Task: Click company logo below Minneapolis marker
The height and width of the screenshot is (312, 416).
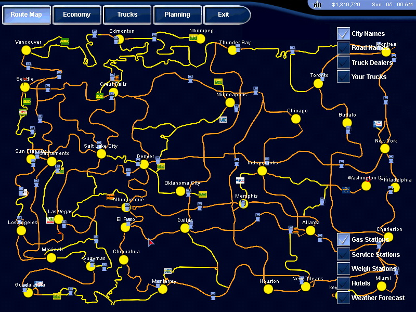Action: [x=224, y=120]
